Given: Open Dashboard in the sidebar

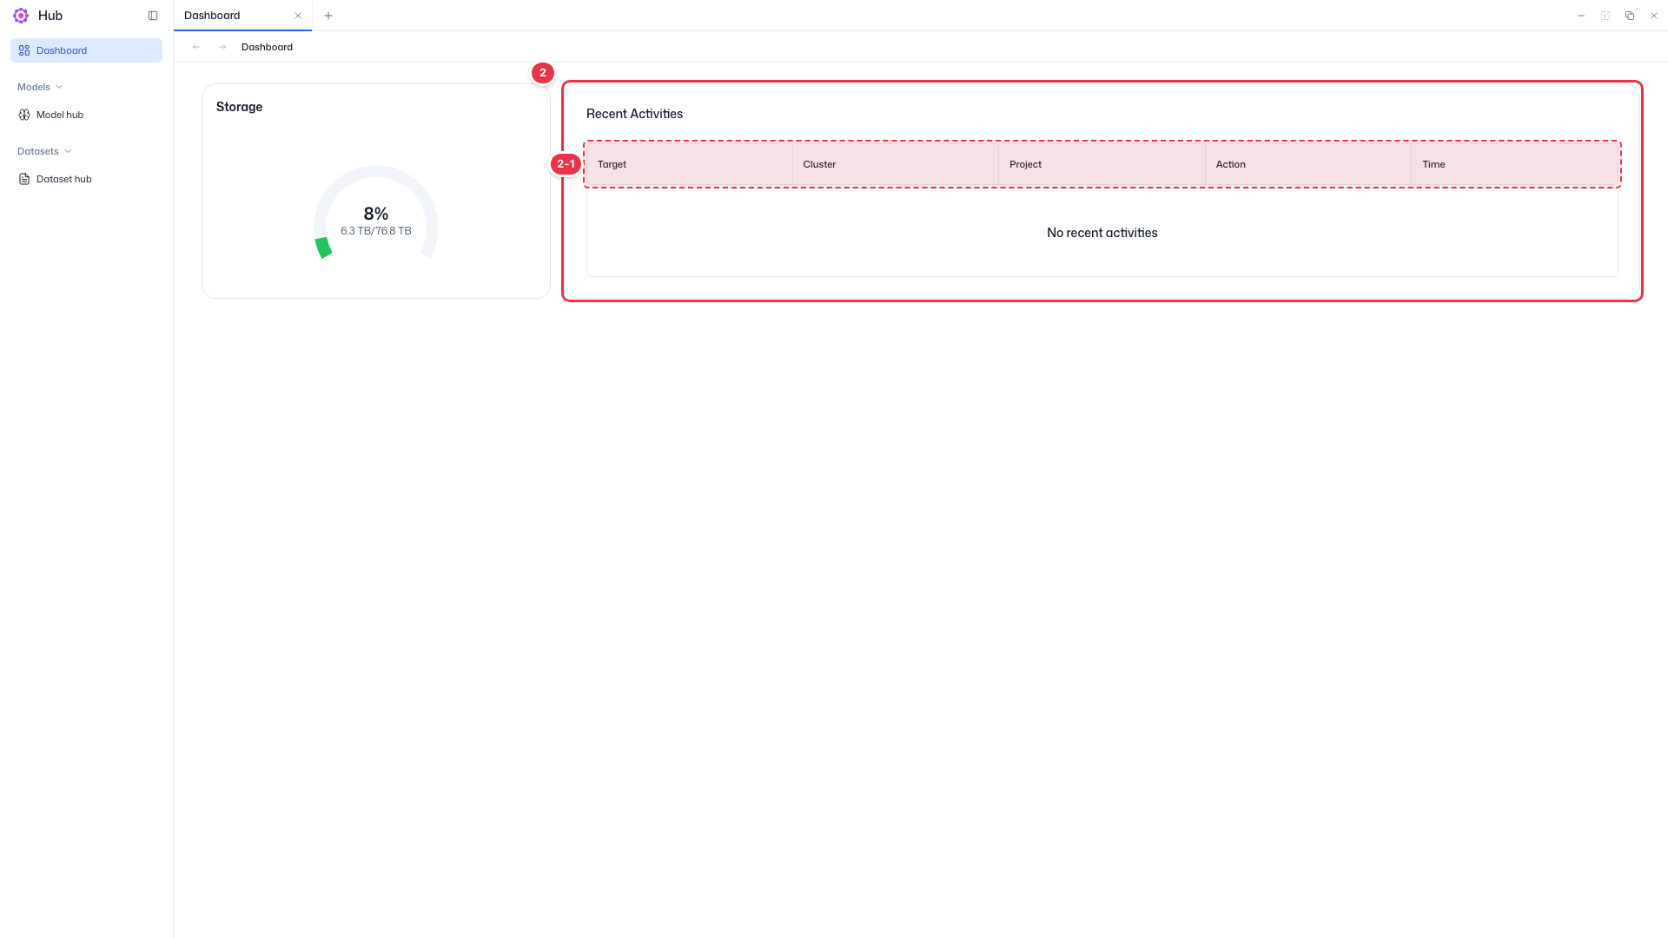Looking at the screenshot, I should coord(86,50).
